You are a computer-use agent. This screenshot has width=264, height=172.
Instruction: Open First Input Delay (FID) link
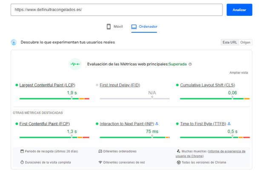click(x=120, y=85)
